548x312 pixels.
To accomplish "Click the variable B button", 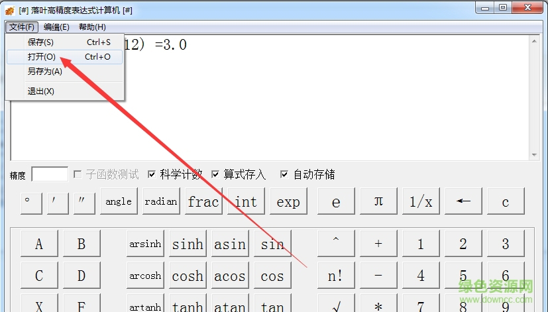I will point(82,244).
